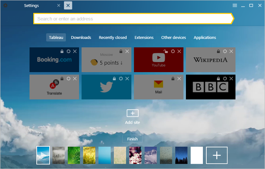Remove the Twitter tile

pos(127,79)
